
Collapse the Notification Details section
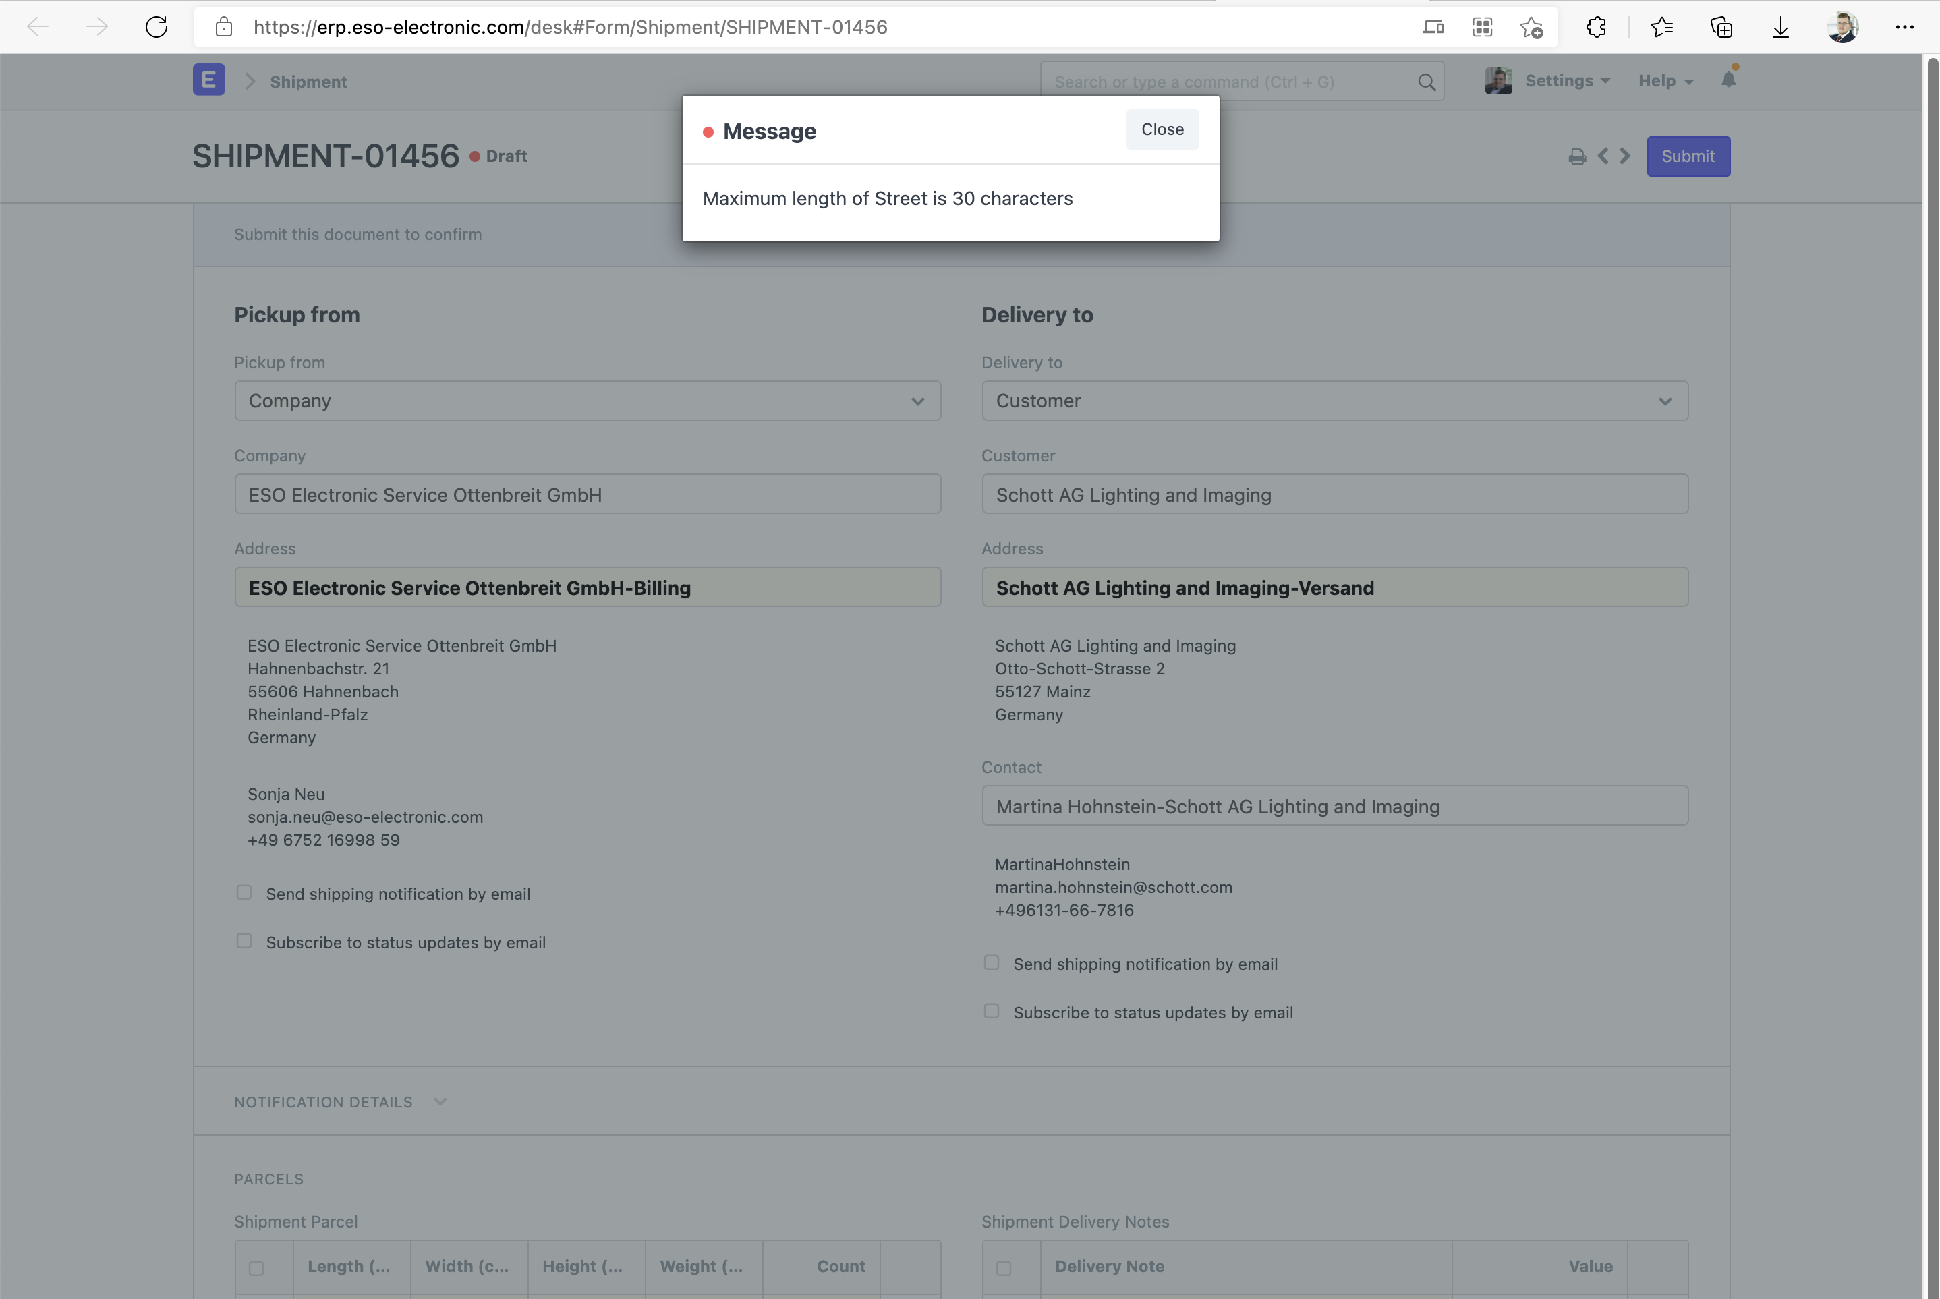pyautogui.click(x=440, y=1102)
